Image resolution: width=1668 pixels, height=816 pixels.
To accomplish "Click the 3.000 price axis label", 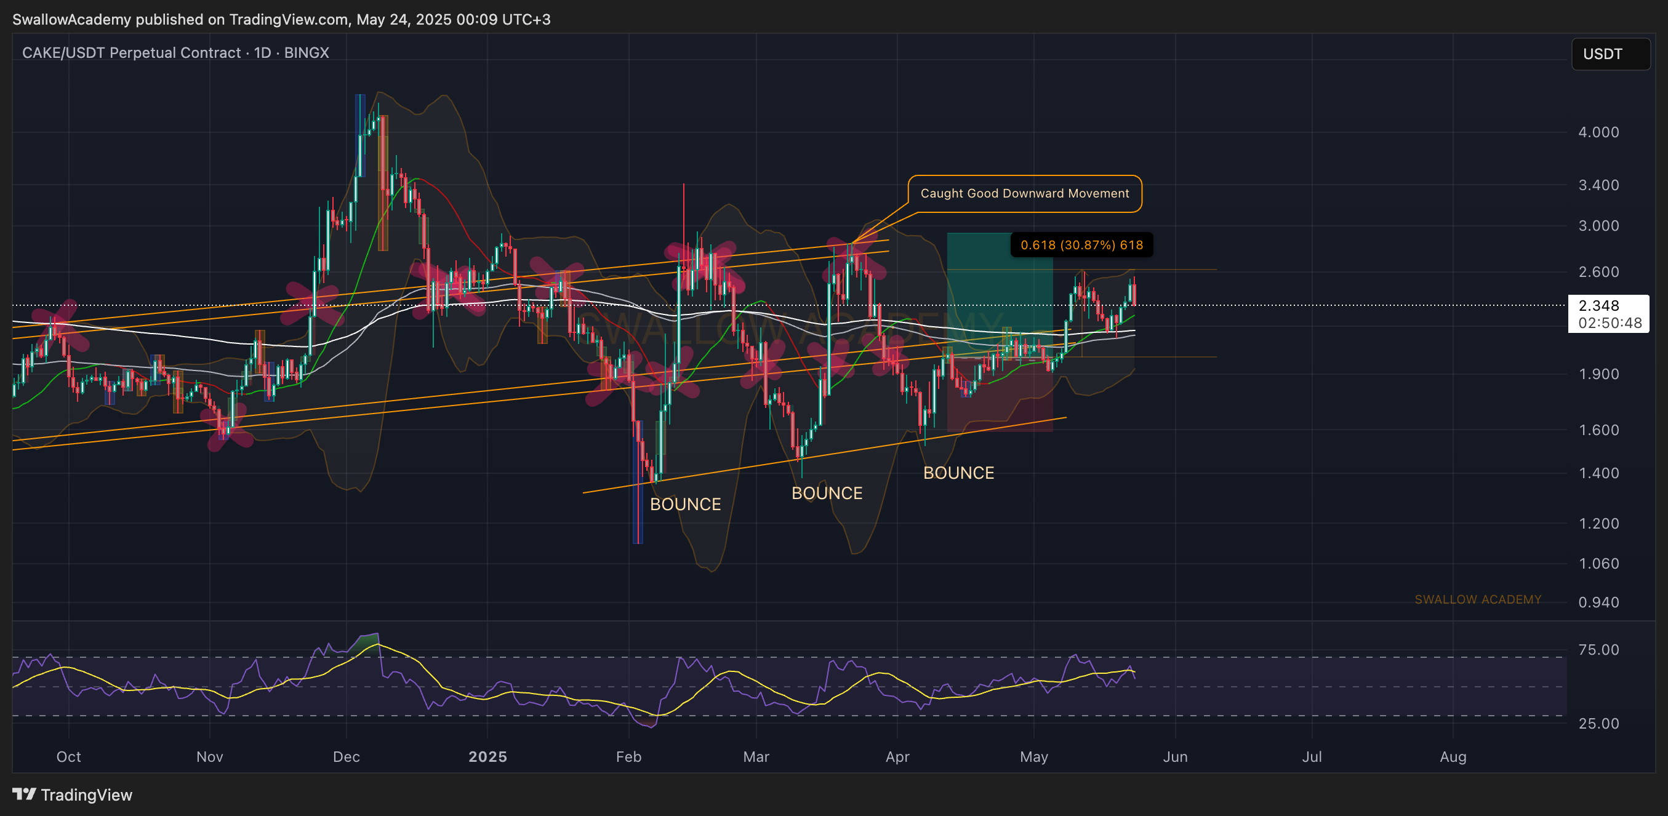I will (x=1598, y=226).
